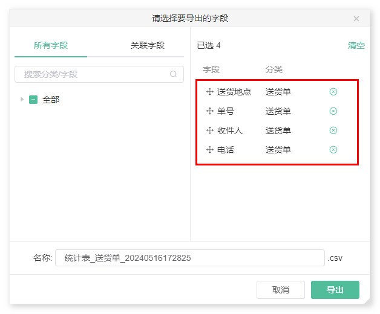This screenshot has height=314, width=380.
Task: Click the 导出 button
Action: tap(335, 290)
